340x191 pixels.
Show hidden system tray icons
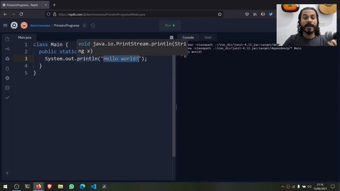point(283,186)
